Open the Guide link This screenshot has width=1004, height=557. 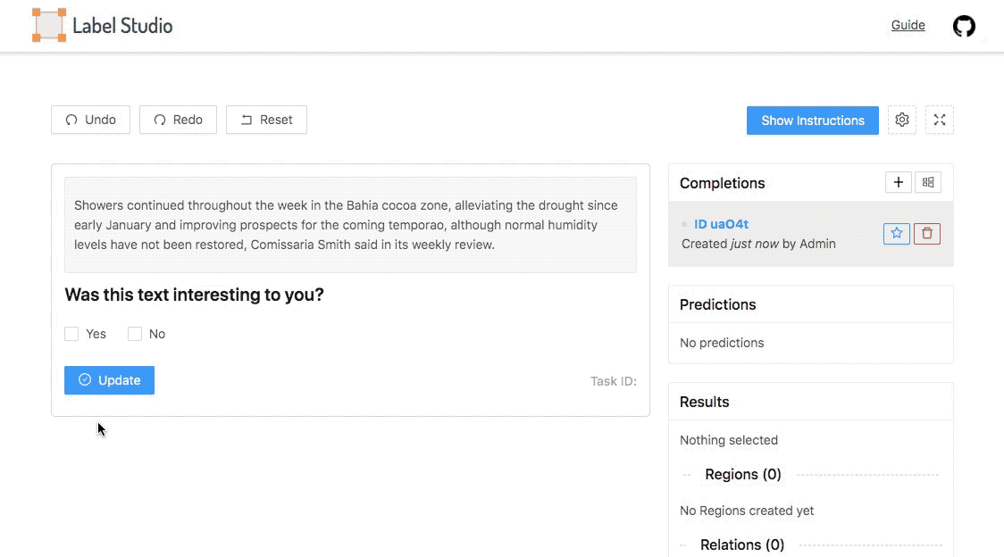[x=908, y=25]
